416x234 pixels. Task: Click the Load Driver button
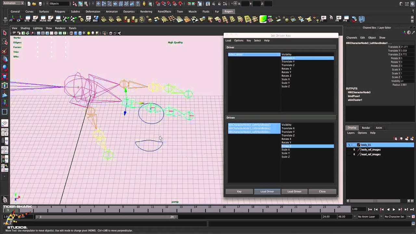coord(267,191)
